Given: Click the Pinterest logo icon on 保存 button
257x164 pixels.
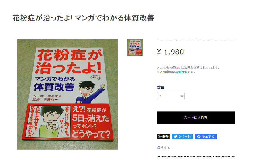Looking at the screenshot, I should (x=159, y=136).
